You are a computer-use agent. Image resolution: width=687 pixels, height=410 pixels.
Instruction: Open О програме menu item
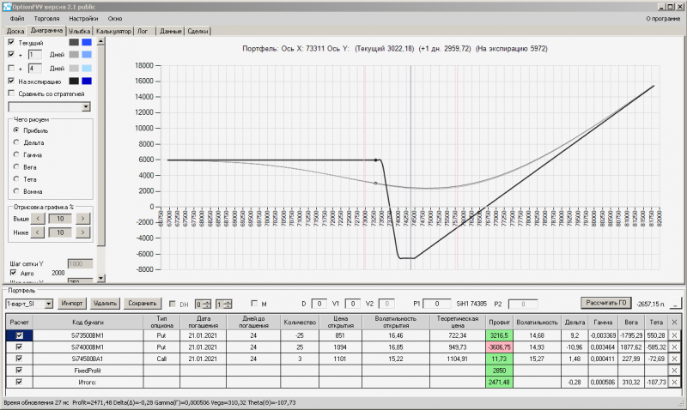[x=663, y=18]
